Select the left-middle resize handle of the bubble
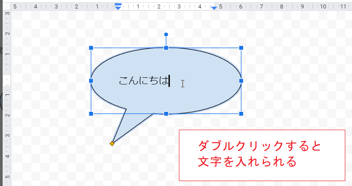This screenshot has width=352, height=186. 91,81
